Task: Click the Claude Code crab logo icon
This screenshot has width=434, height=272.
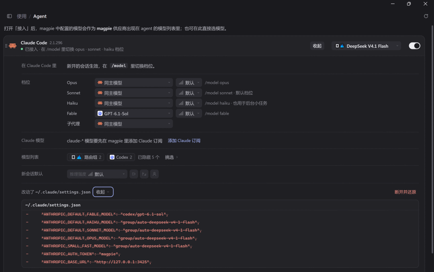Action: [x=13, y=46]
